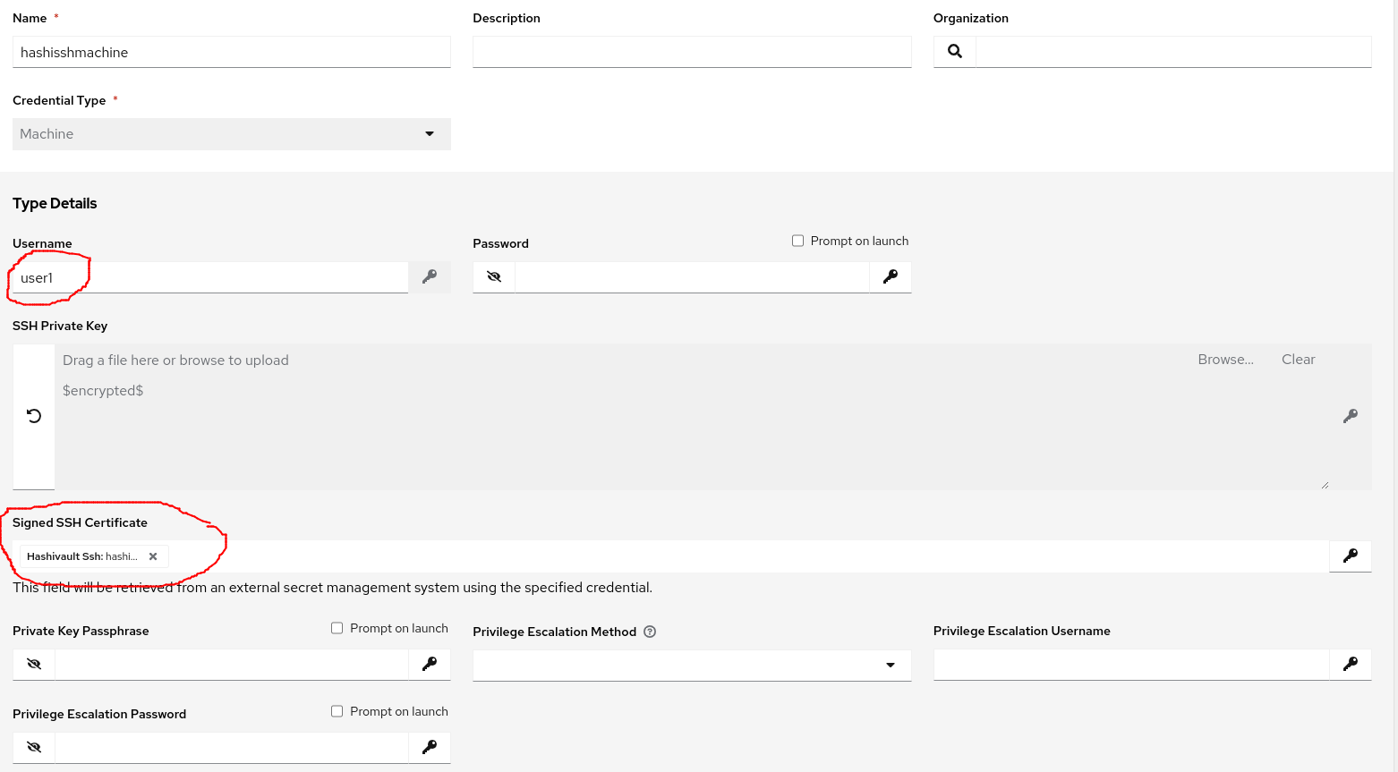Click the Privilege Escalation Username key icon
1398x772 pixels.
(1351, 665)
